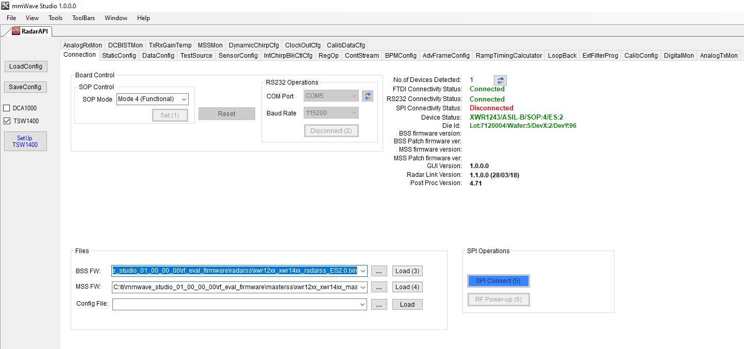Click the RF Power-up (6) button
Screen dimensions: 744x349
[x=498, y=300]
